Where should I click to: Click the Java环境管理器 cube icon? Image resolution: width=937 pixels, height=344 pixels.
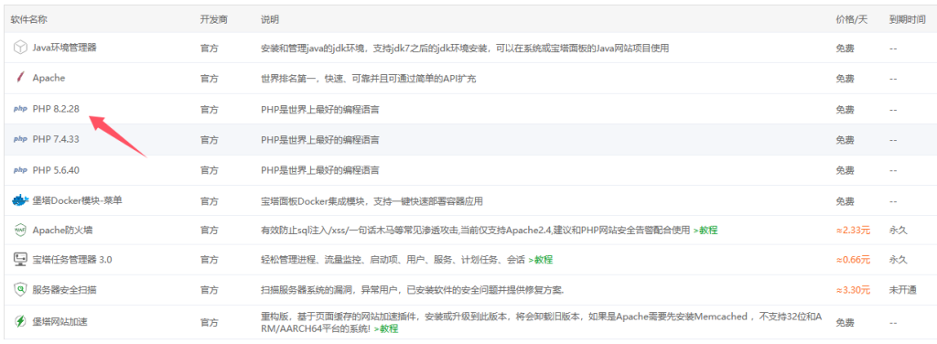pos(20,48)
